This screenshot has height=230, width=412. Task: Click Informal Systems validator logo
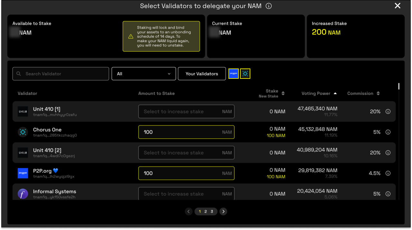click(x=23, y=194)
